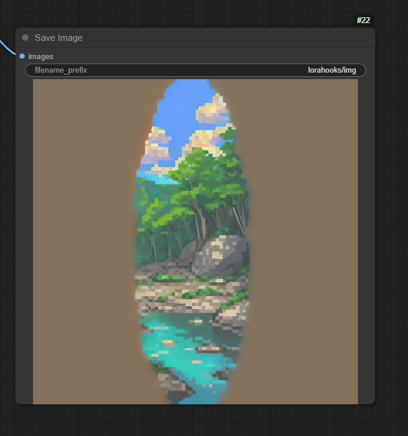The width and height of the screenshot is (408, 436).
Task: Select the Save Image node title text
Action: (58, 38)
